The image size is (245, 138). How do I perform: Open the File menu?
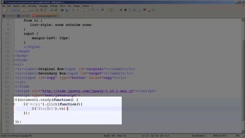point(3,6)
